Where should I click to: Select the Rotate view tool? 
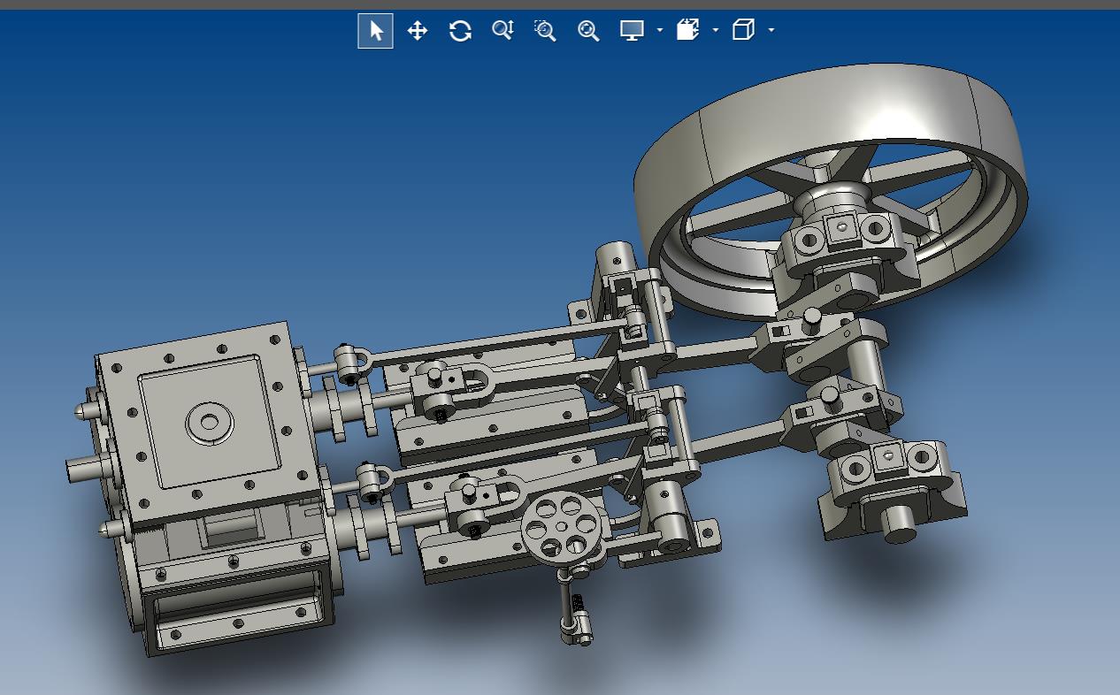coord(460,31)
